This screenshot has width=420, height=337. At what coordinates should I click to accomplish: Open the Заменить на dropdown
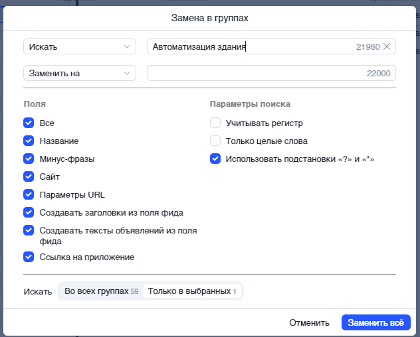pos(80,73)
